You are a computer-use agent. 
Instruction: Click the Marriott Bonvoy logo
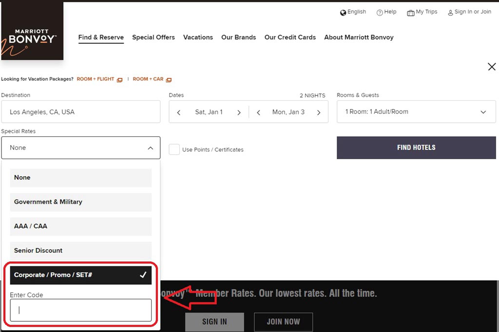click(32, 31)
